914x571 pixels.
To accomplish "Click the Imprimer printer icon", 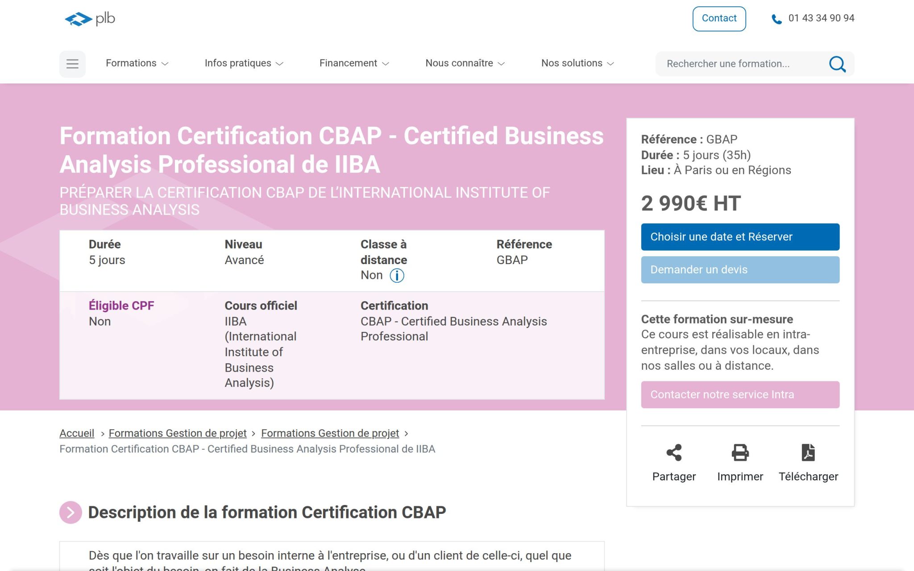I will 740,452.
